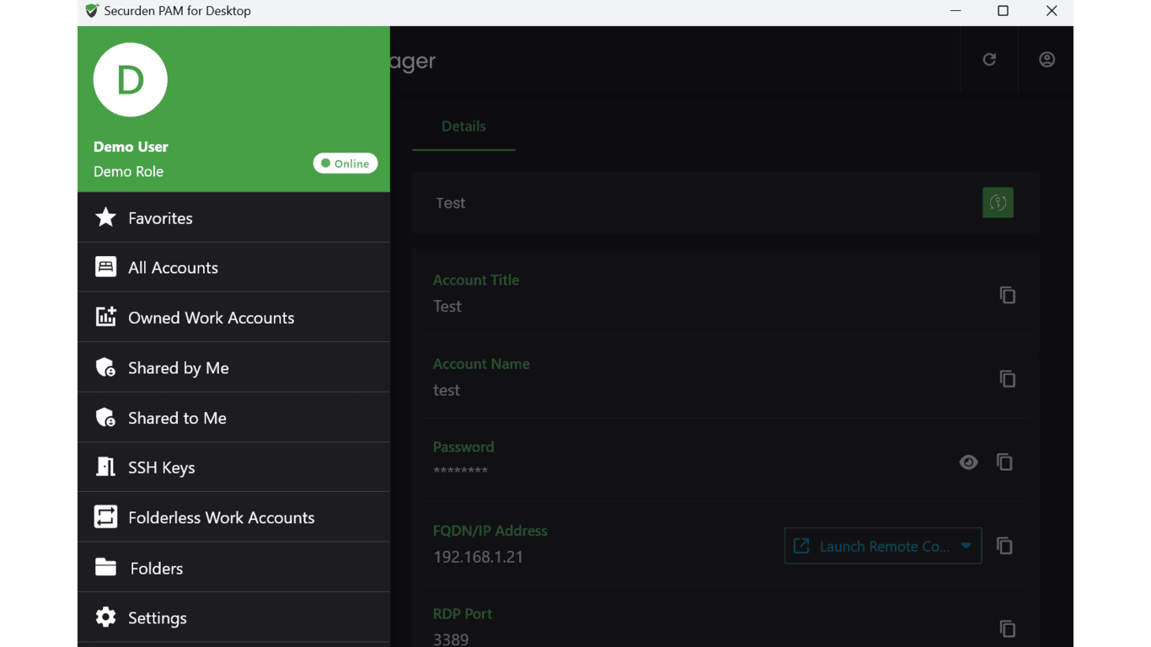Screen dimensions: 1151x647
Task: Open the Favorites menu item
Action: pos(233,217)
